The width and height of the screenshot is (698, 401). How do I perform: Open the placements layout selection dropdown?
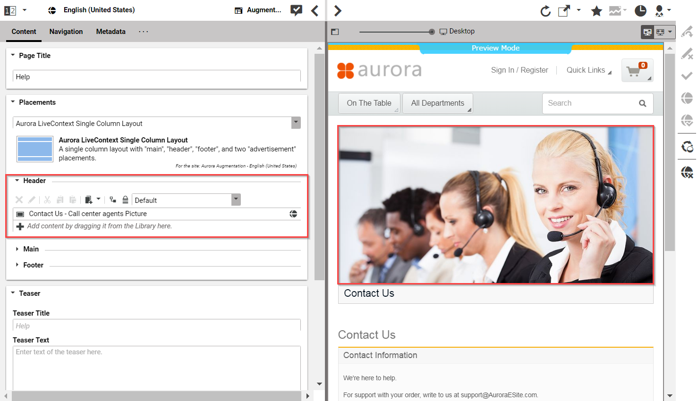(295, 123)
